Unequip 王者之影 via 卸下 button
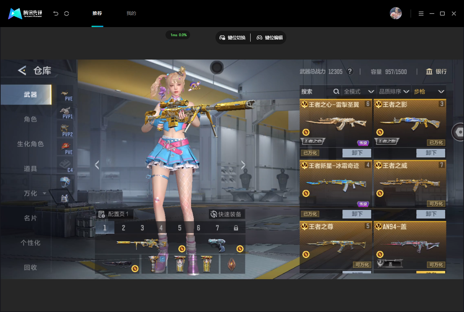 point(431,153)
